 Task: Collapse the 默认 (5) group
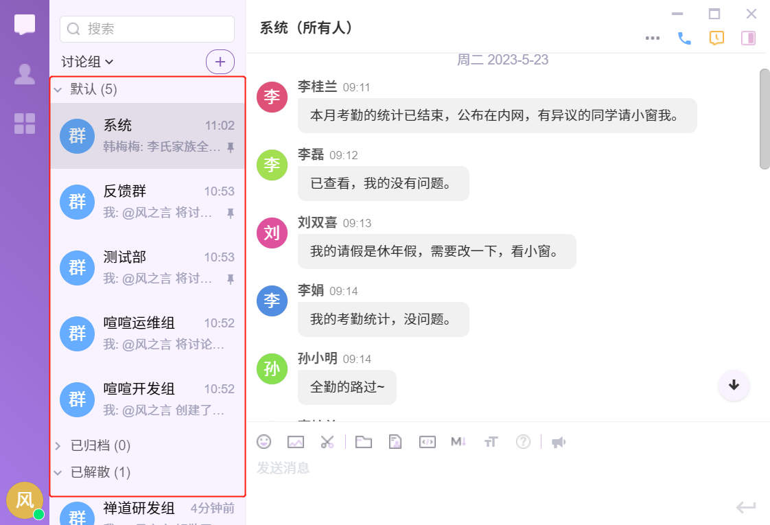(58, 90)
